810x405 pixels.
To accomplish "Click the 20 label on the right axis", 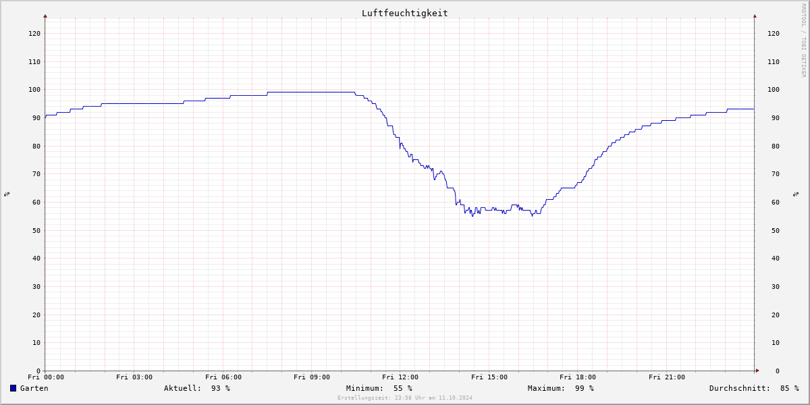I will pyautogui.click(x=776, y=315).
